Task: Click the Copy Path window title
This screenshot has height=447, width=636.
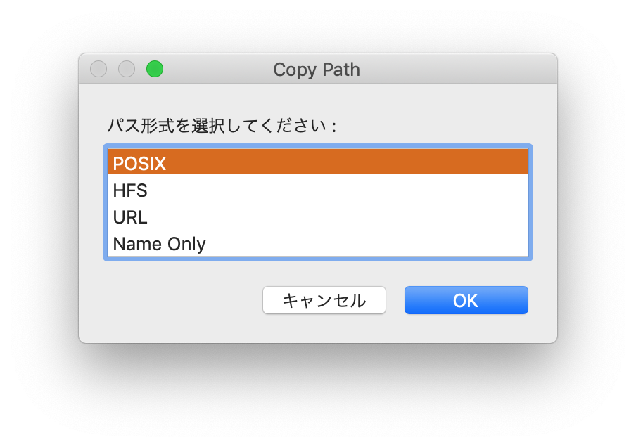Action: (317, 70)
